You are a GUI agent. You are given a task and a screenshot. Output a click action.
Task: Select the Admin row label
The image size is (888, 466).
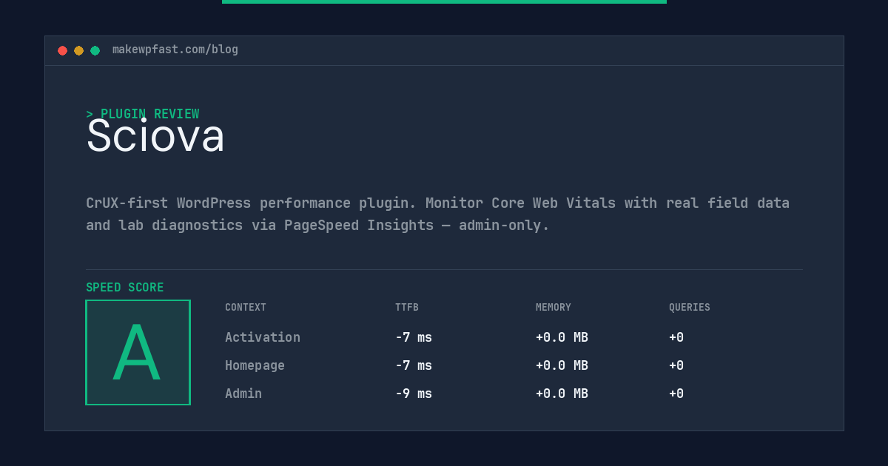pyautogui.click(x=243, y=394)
